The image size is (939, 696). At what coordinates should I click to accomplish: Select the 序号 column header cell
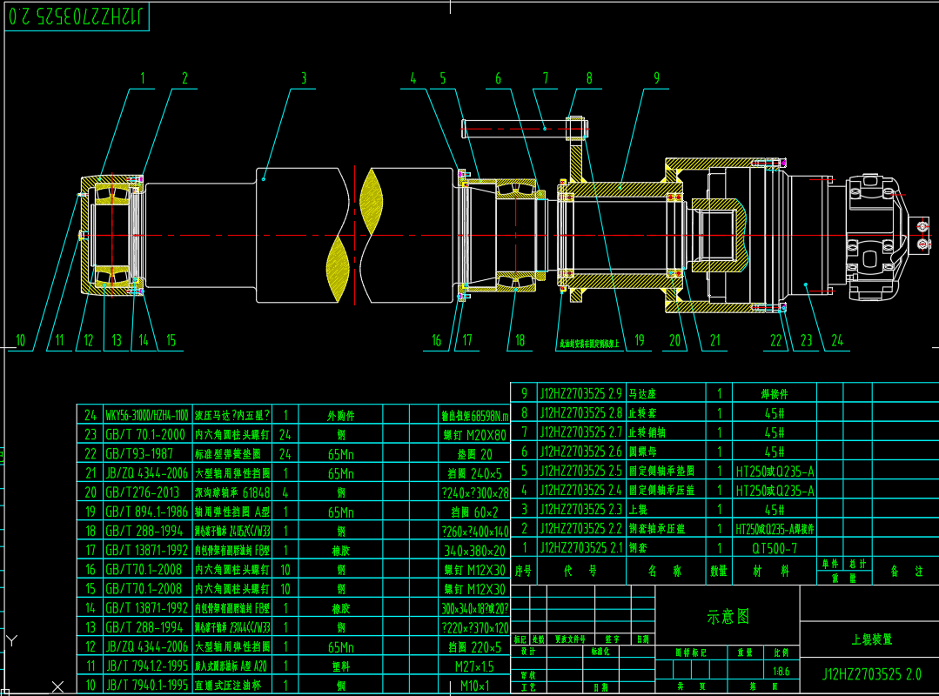[x=523, y=571]
